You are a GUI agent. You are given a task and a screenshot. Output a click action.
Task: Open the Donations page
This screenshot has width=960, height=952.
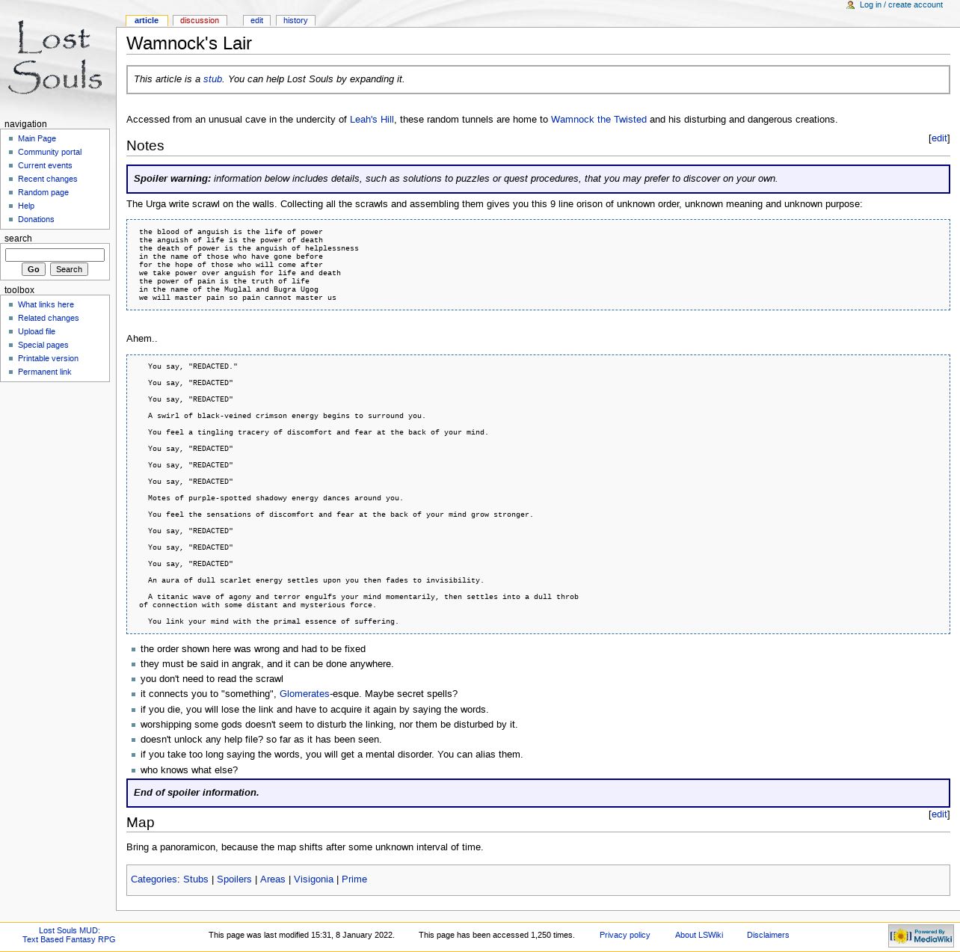36,220
